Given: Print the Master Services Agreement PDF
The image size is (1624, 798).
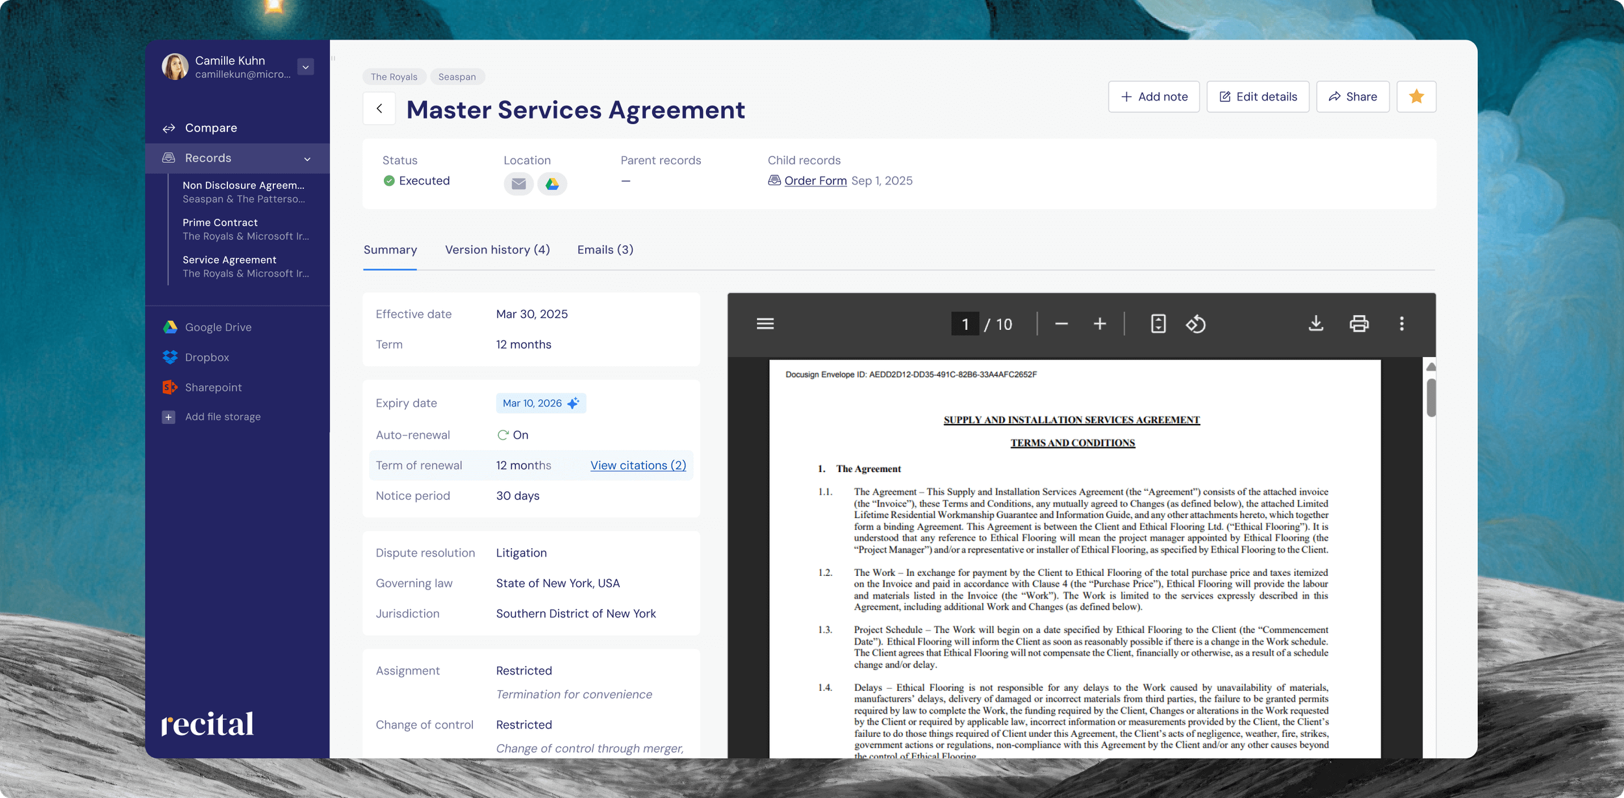Looking at the screenshot, I should [1360, 323].
